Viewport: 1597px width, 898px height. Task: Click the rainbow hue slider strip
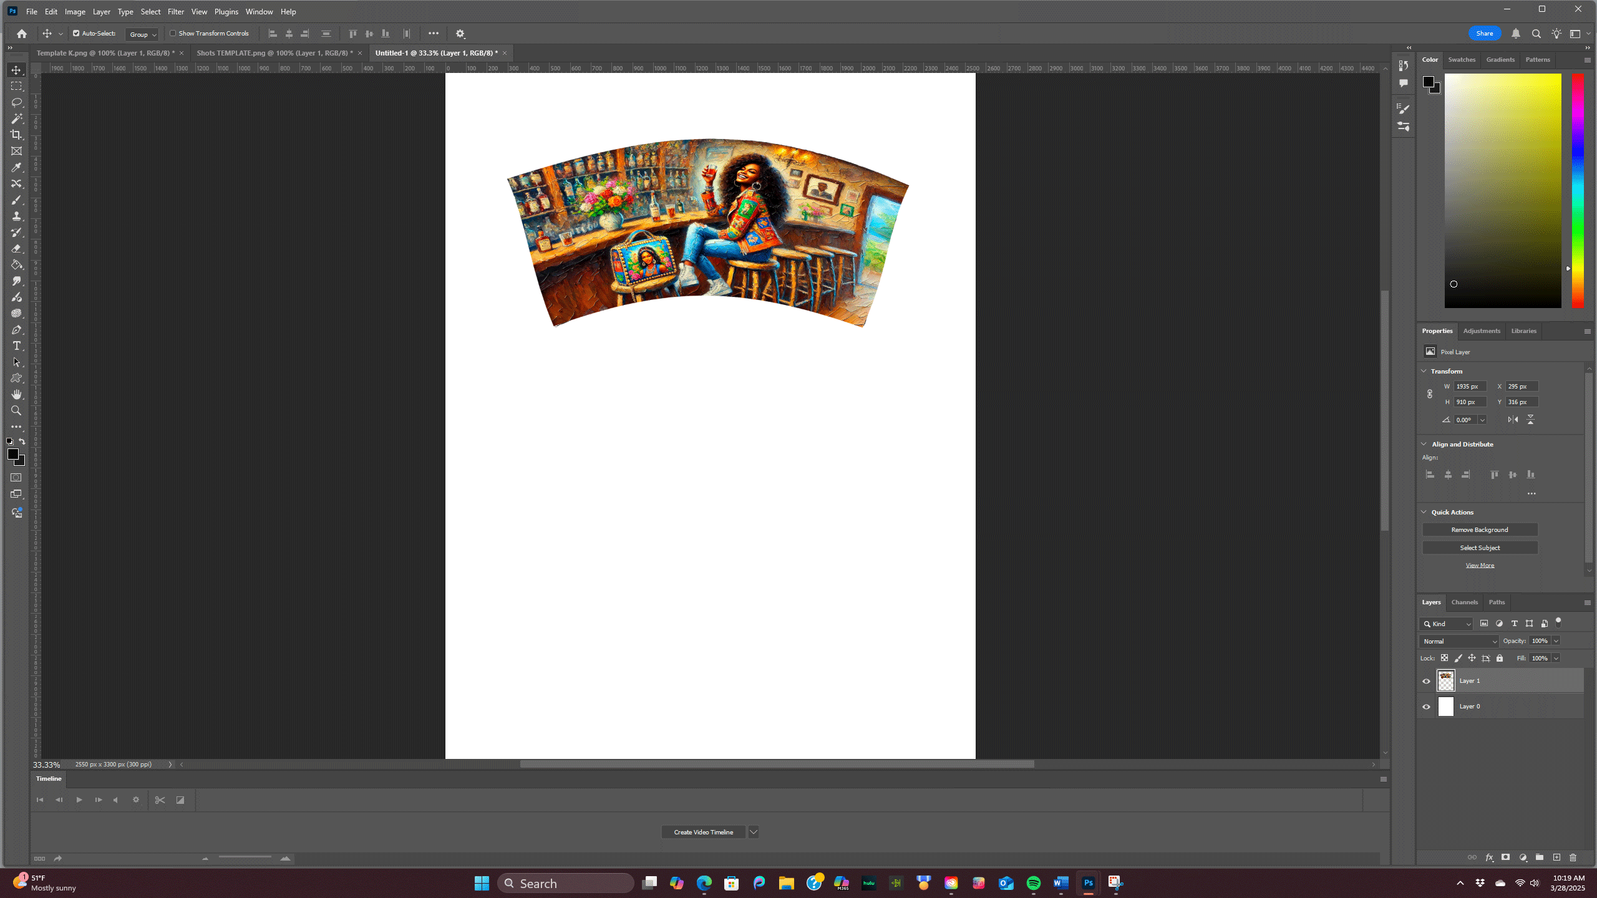(1578, 190)
